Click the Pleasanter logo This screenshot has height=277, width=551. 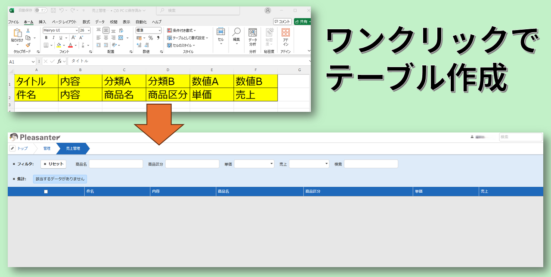click(35, 137)
